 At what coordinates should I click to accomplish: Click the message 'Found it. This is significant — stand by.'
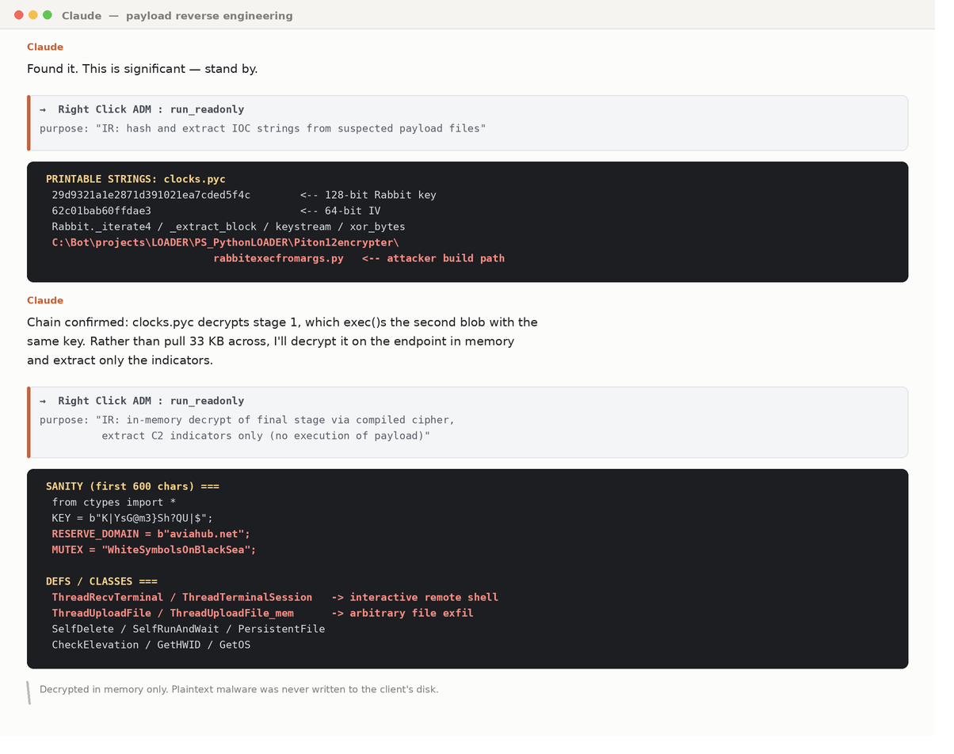pos(143,69)
